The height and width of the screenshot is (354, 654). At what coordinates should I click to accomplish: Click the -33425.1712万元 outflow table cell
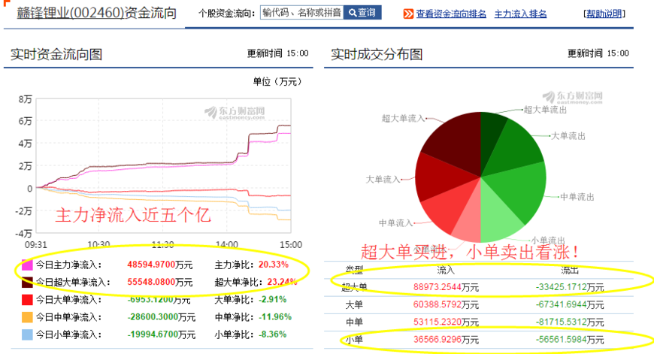[570, 287]
